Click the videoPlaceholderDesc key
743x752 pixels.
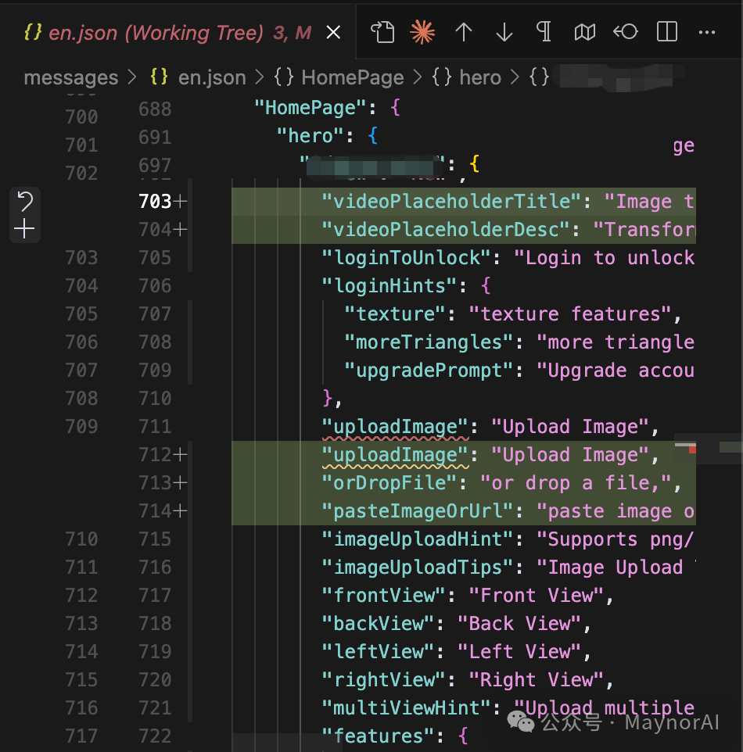pos(446,230)
